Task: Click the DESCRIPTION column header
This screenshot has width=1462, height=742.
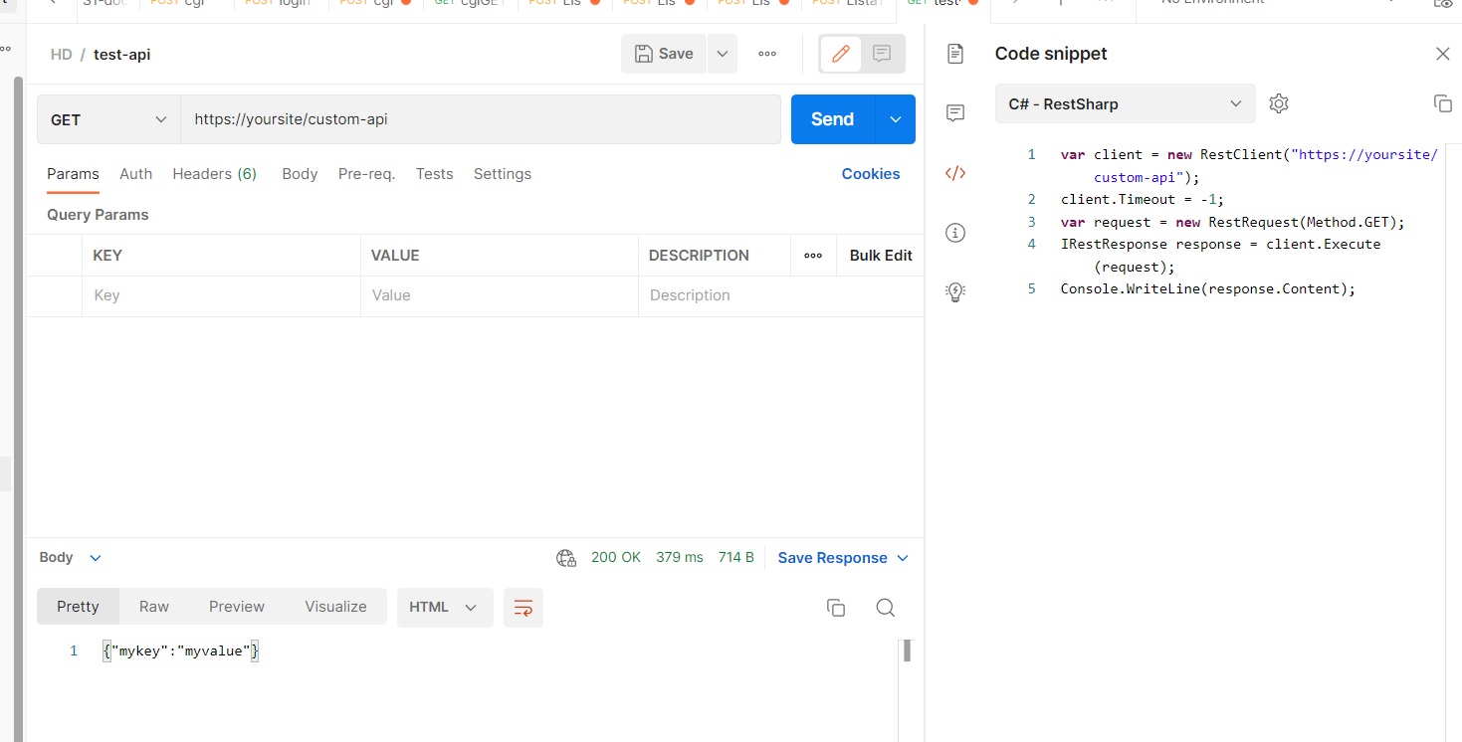Action: pyautogui.click(x=699, y=256)
